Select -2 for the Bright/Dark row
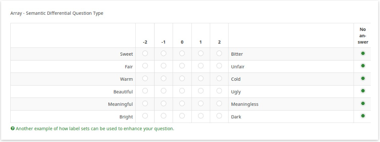The height and width of the screenshot is (142, 380). [145, 116]
